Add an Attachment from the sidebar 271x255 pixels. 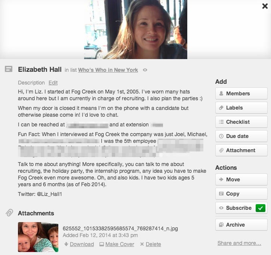pyautogui.click(x=241, y=150)
